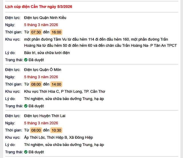Select Điện lực Quận Ô Môn text

[x=43, y=70]
